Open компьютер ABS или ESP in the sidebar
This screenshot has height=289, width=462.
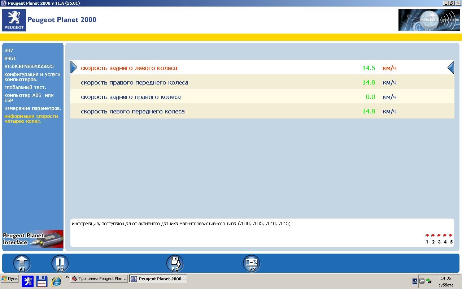[29, 98]
